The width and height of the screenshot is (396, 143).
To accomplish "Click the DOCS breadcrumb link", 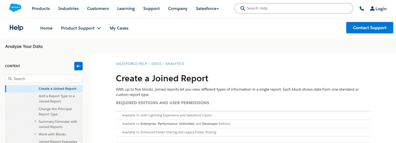I will point(156,64).
